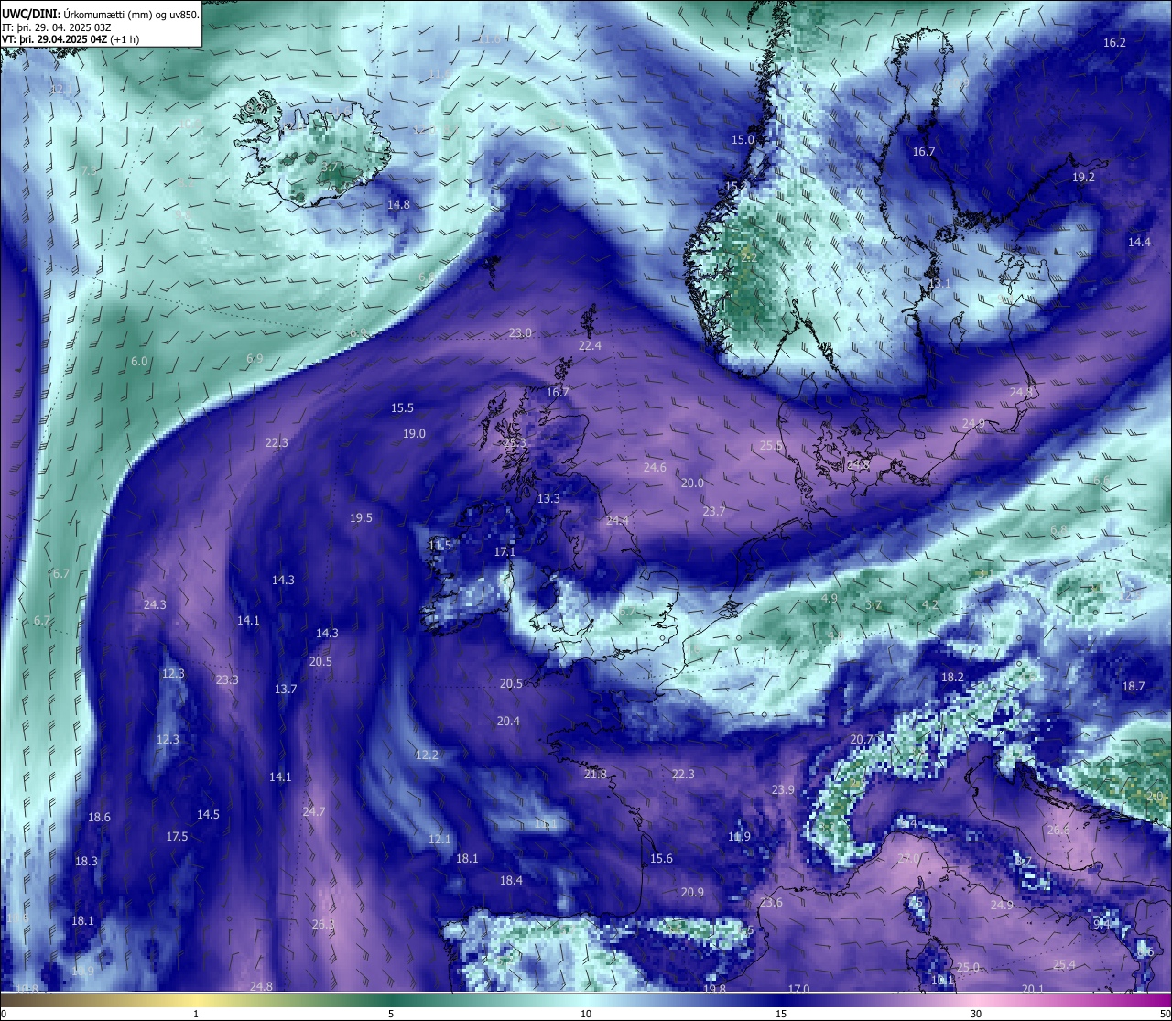Click the VT 29.04.2025 04Z (+1 h) line
This screenshot has width=1172, height=1021.
(x=71, y=39)
